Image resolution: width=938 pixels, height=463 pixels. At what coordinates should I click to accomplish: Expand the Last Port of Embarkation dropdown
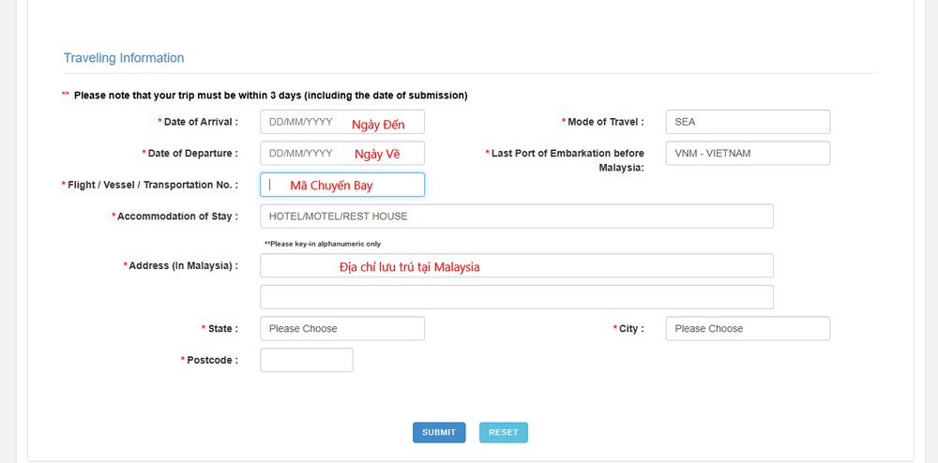[748, 153]
